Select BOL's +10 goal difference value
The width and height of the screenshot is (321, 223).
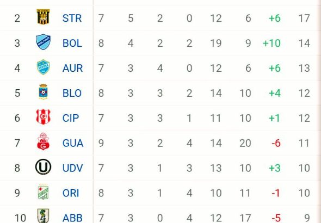(x=271, y=43)
